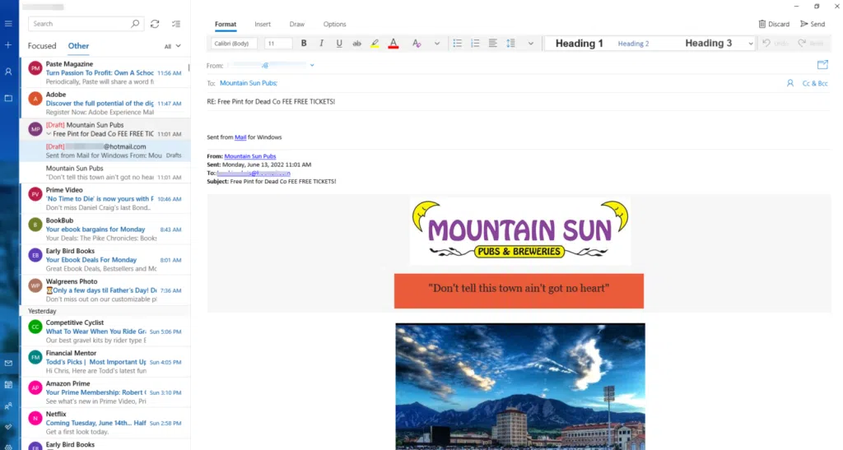Switch to Mail app icon

pyautogui.click(x=8, y=364)
